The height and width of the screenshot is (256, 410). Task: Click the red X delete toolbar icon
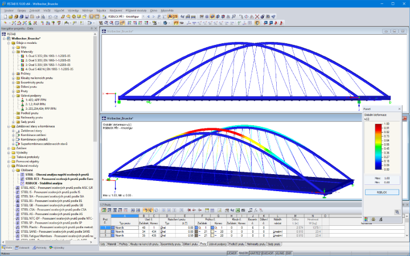(x=257, y=16)
